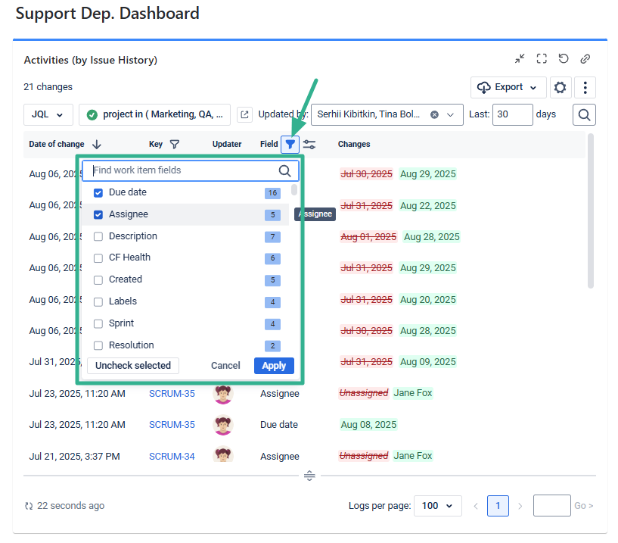Uncheck the Due date checkbox
Image resolution: width=618 pixels, height=543 pixels.
coord(98,193)
